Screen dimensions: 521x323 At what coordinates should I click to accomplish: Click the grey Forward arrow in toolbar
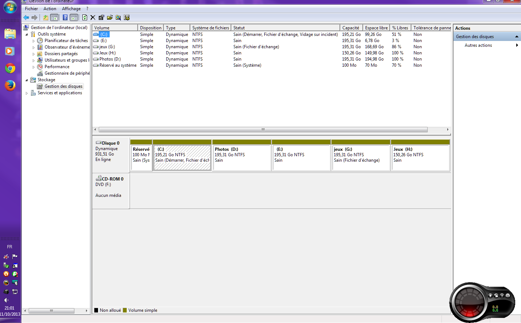click(x=34, y=17)
